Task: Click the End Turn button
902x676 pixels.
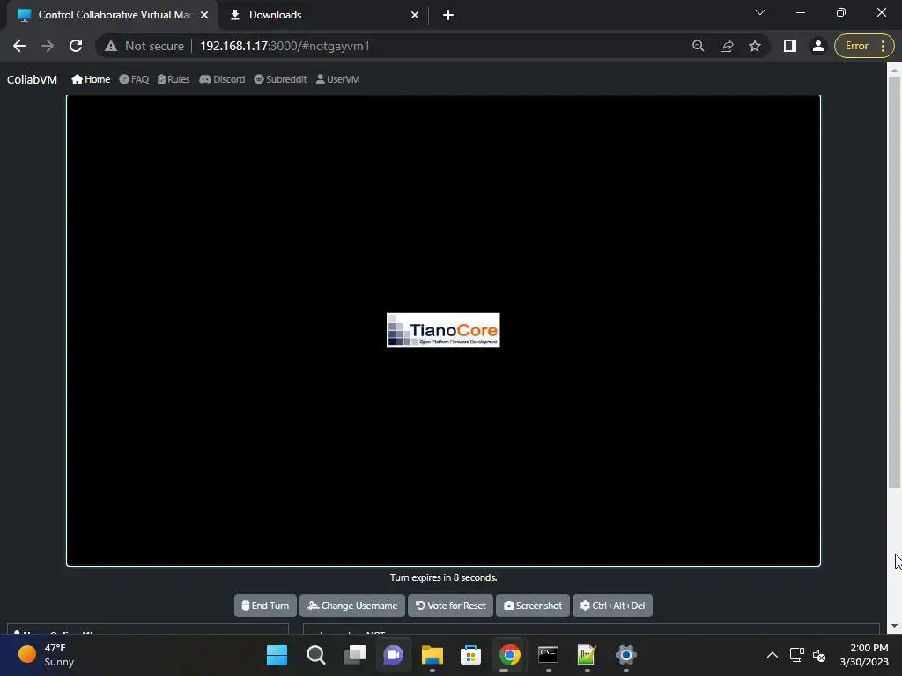Action: pyautogui.click(x=265, y=606)
